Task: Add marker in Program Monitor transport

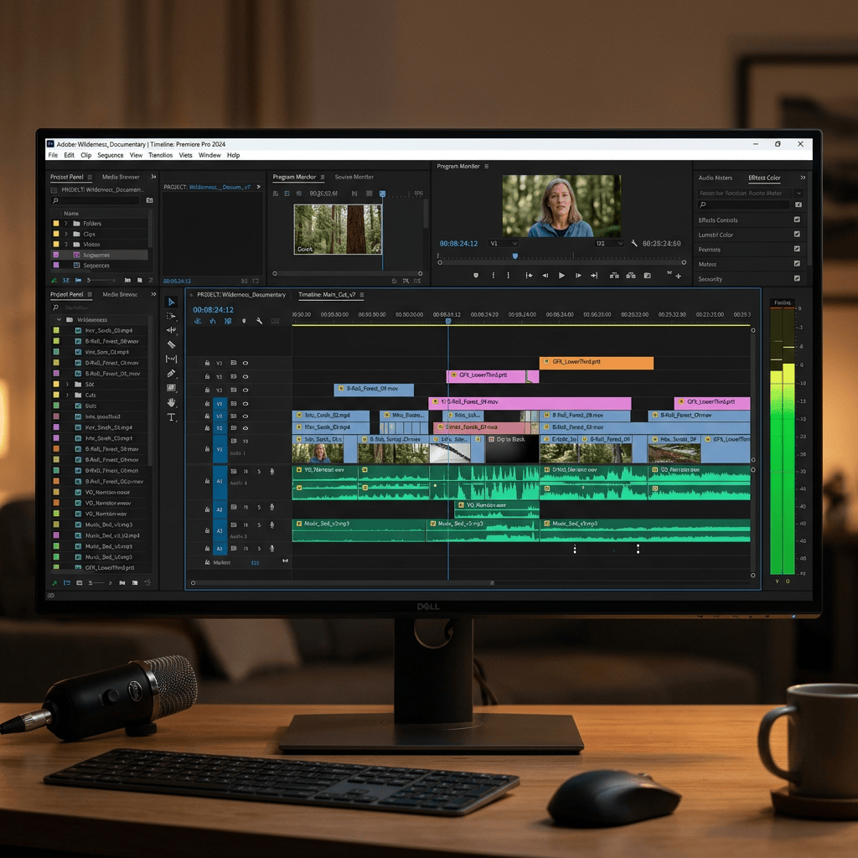Action: click(x=476, y=276)
